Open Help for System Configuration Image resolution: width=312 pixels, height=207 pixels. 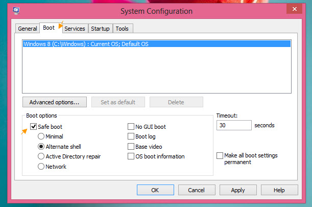[x=279, y=190]
